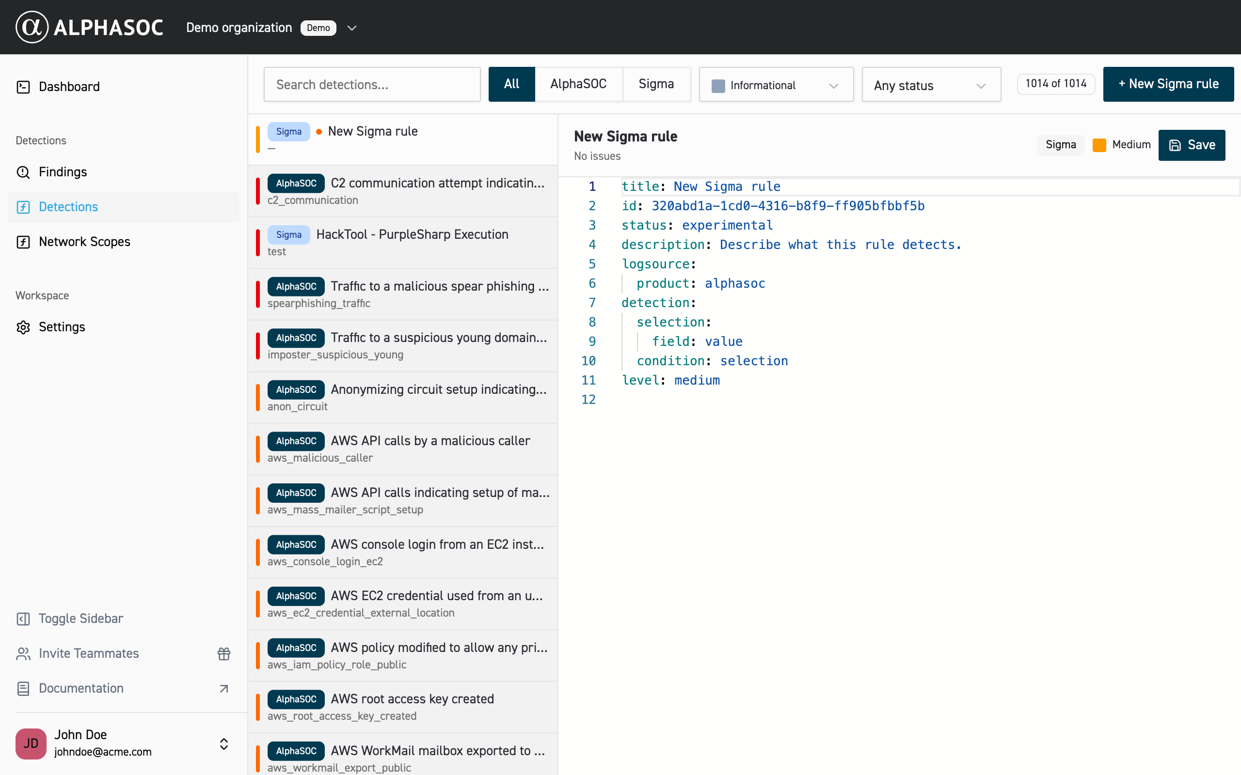Click the JD user avatar

31,743
